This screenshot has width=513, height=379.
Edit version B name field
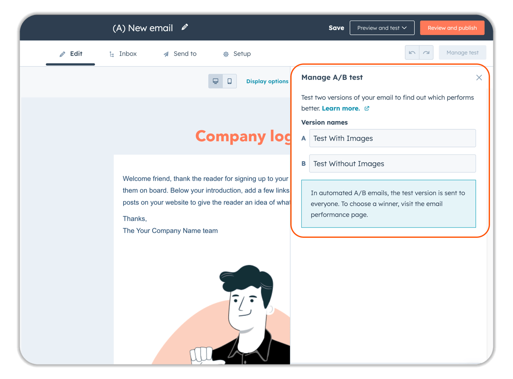click(x=392, y=163)
